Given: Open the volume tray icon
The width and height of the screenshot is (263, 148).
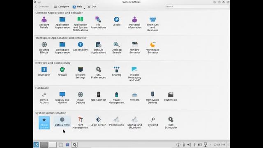Looking at the screenshot, I should pos(189,145).
